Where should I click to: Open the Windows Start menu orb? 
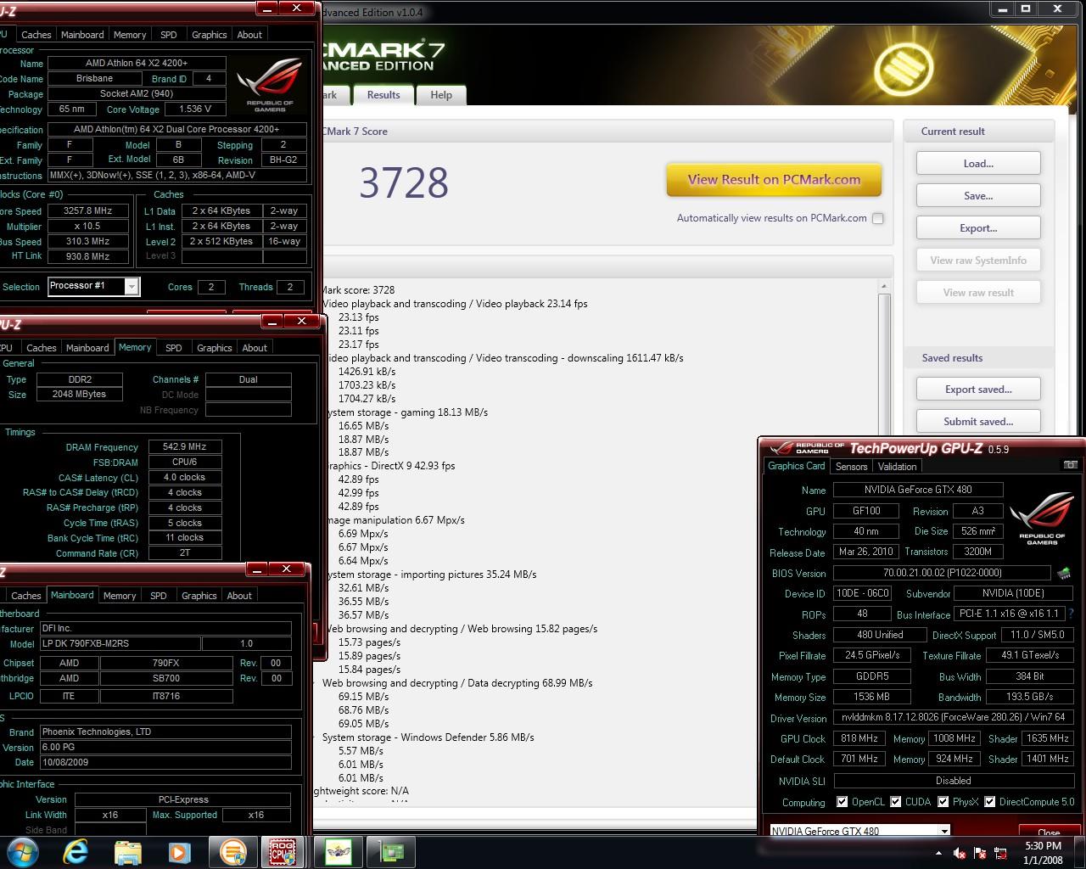click(x=22, y=851)
